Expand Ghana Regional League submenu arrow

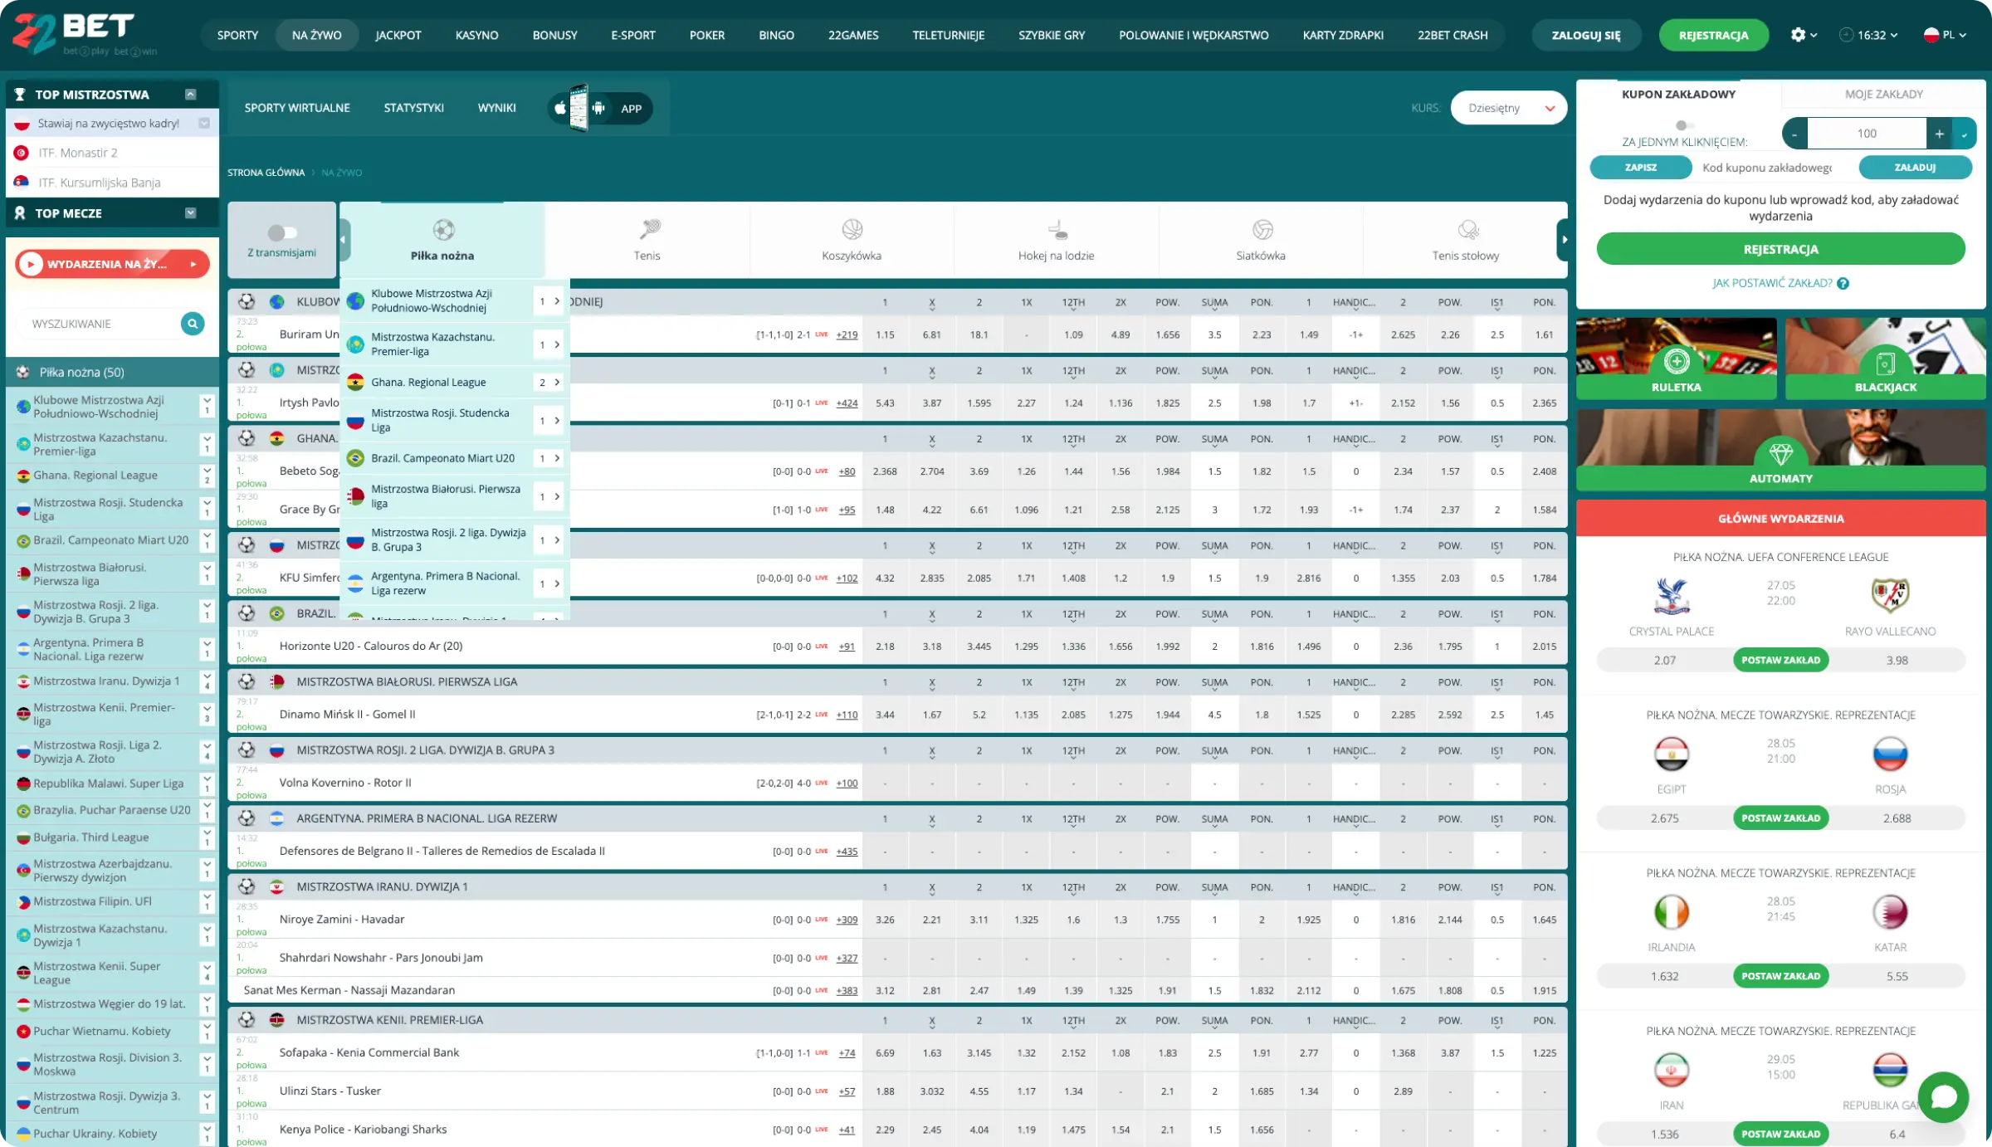pos(557,382)
